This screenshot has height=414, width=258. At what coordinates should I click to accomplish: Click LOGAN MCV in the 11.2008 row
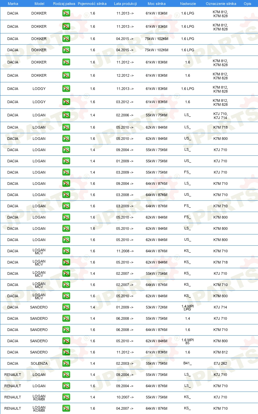point(39,251)
